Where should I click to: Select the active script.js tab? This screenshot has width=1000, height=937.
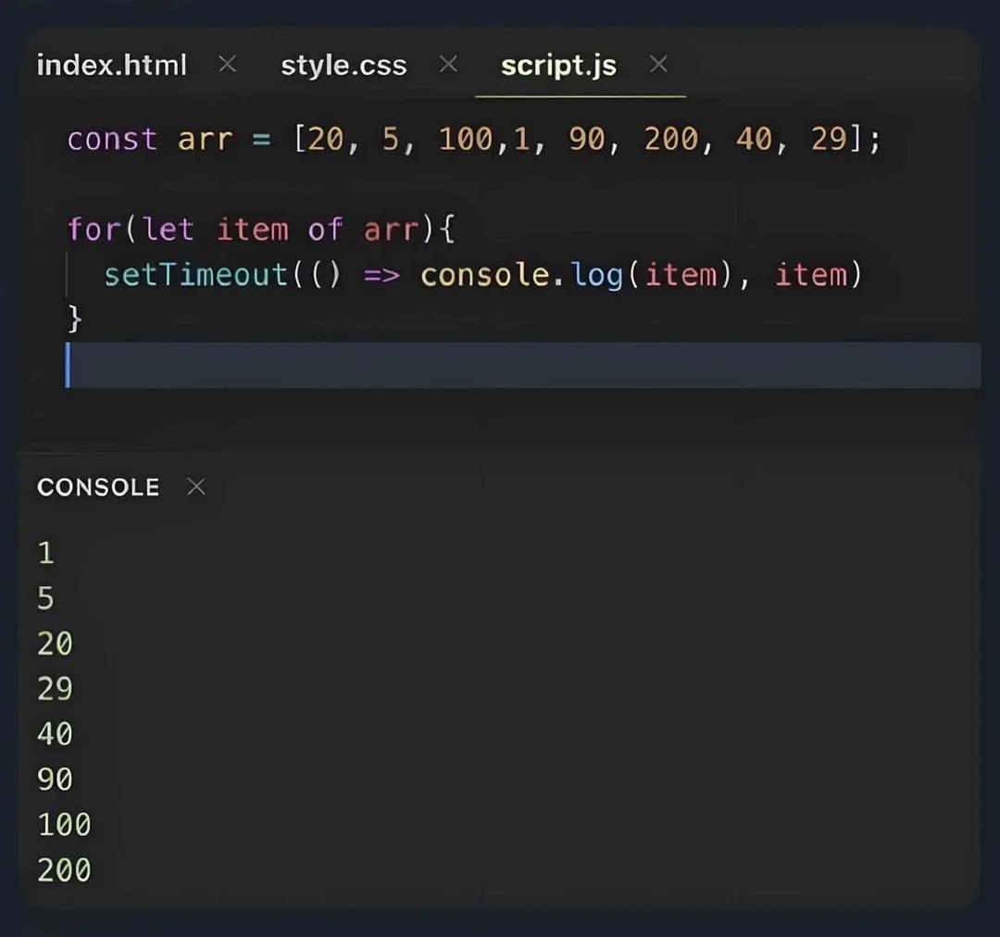(558, 65)
